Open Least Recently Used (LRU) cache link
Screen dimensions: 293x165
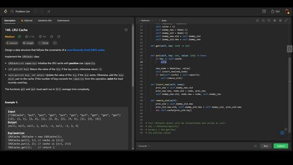(86, 50)
